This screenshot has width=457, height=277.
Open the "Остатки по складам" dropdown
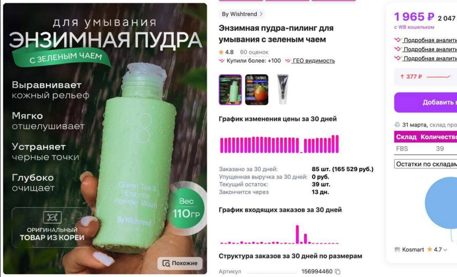tap(425, 164)
